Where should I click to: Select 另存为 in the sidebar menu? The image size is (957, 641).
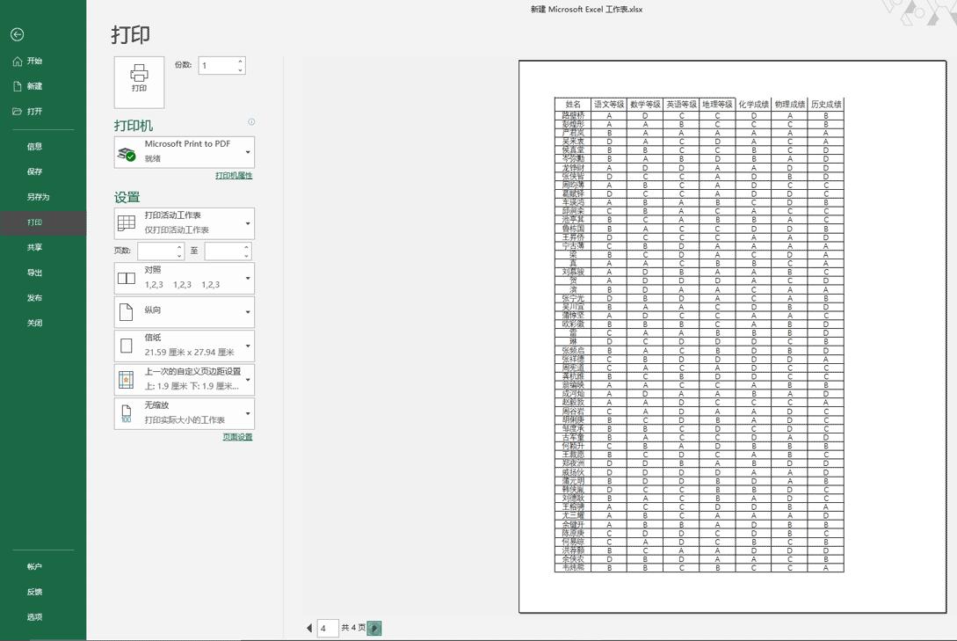point(38,197)
